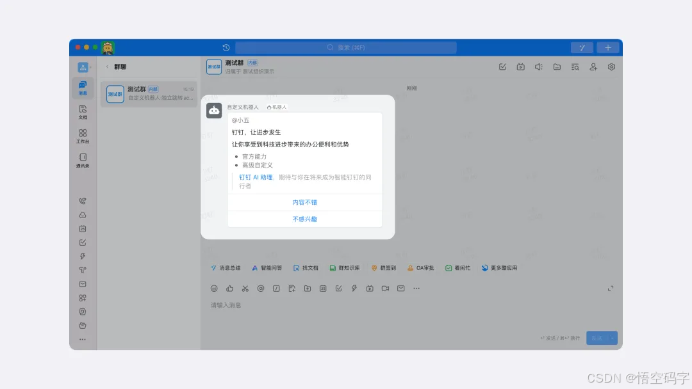Click the @小五 mention in message
The image size is (692, 389).
(x=240, y=120)
